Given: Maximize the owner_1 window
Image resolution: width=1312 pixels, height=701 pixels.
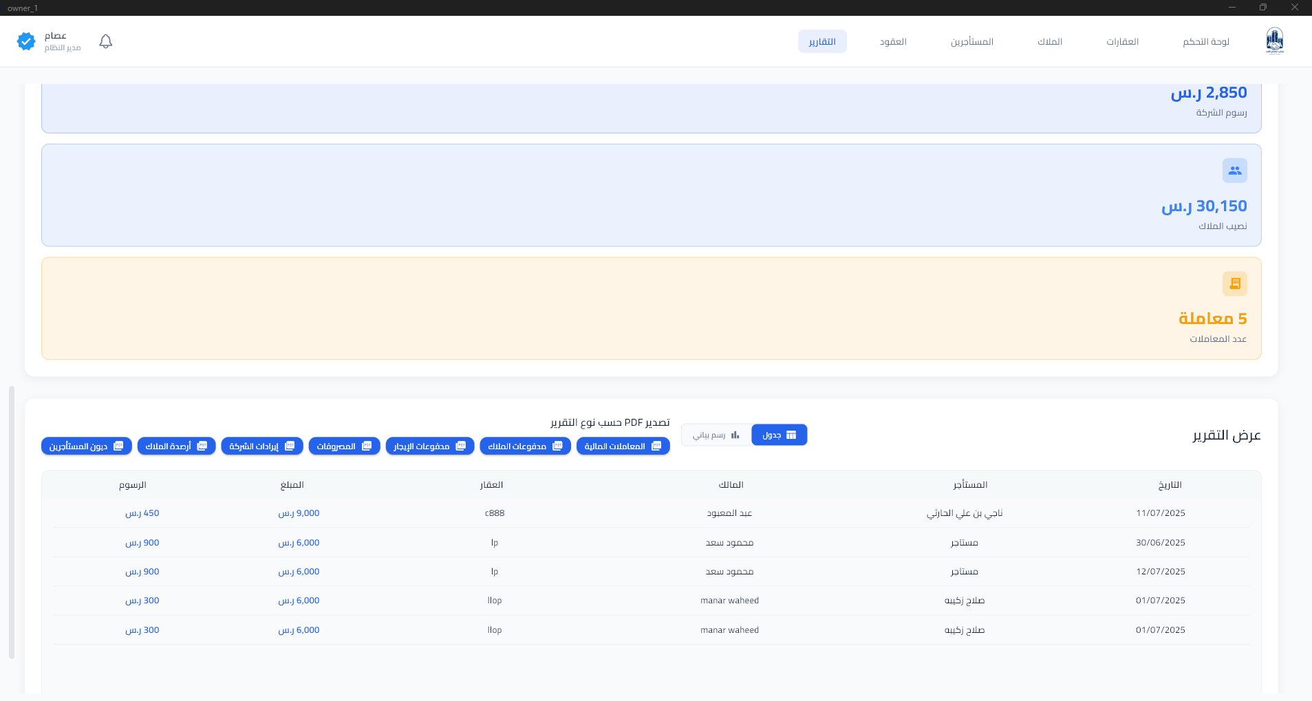Looking at the screenshot, I should pos(1263,8).
